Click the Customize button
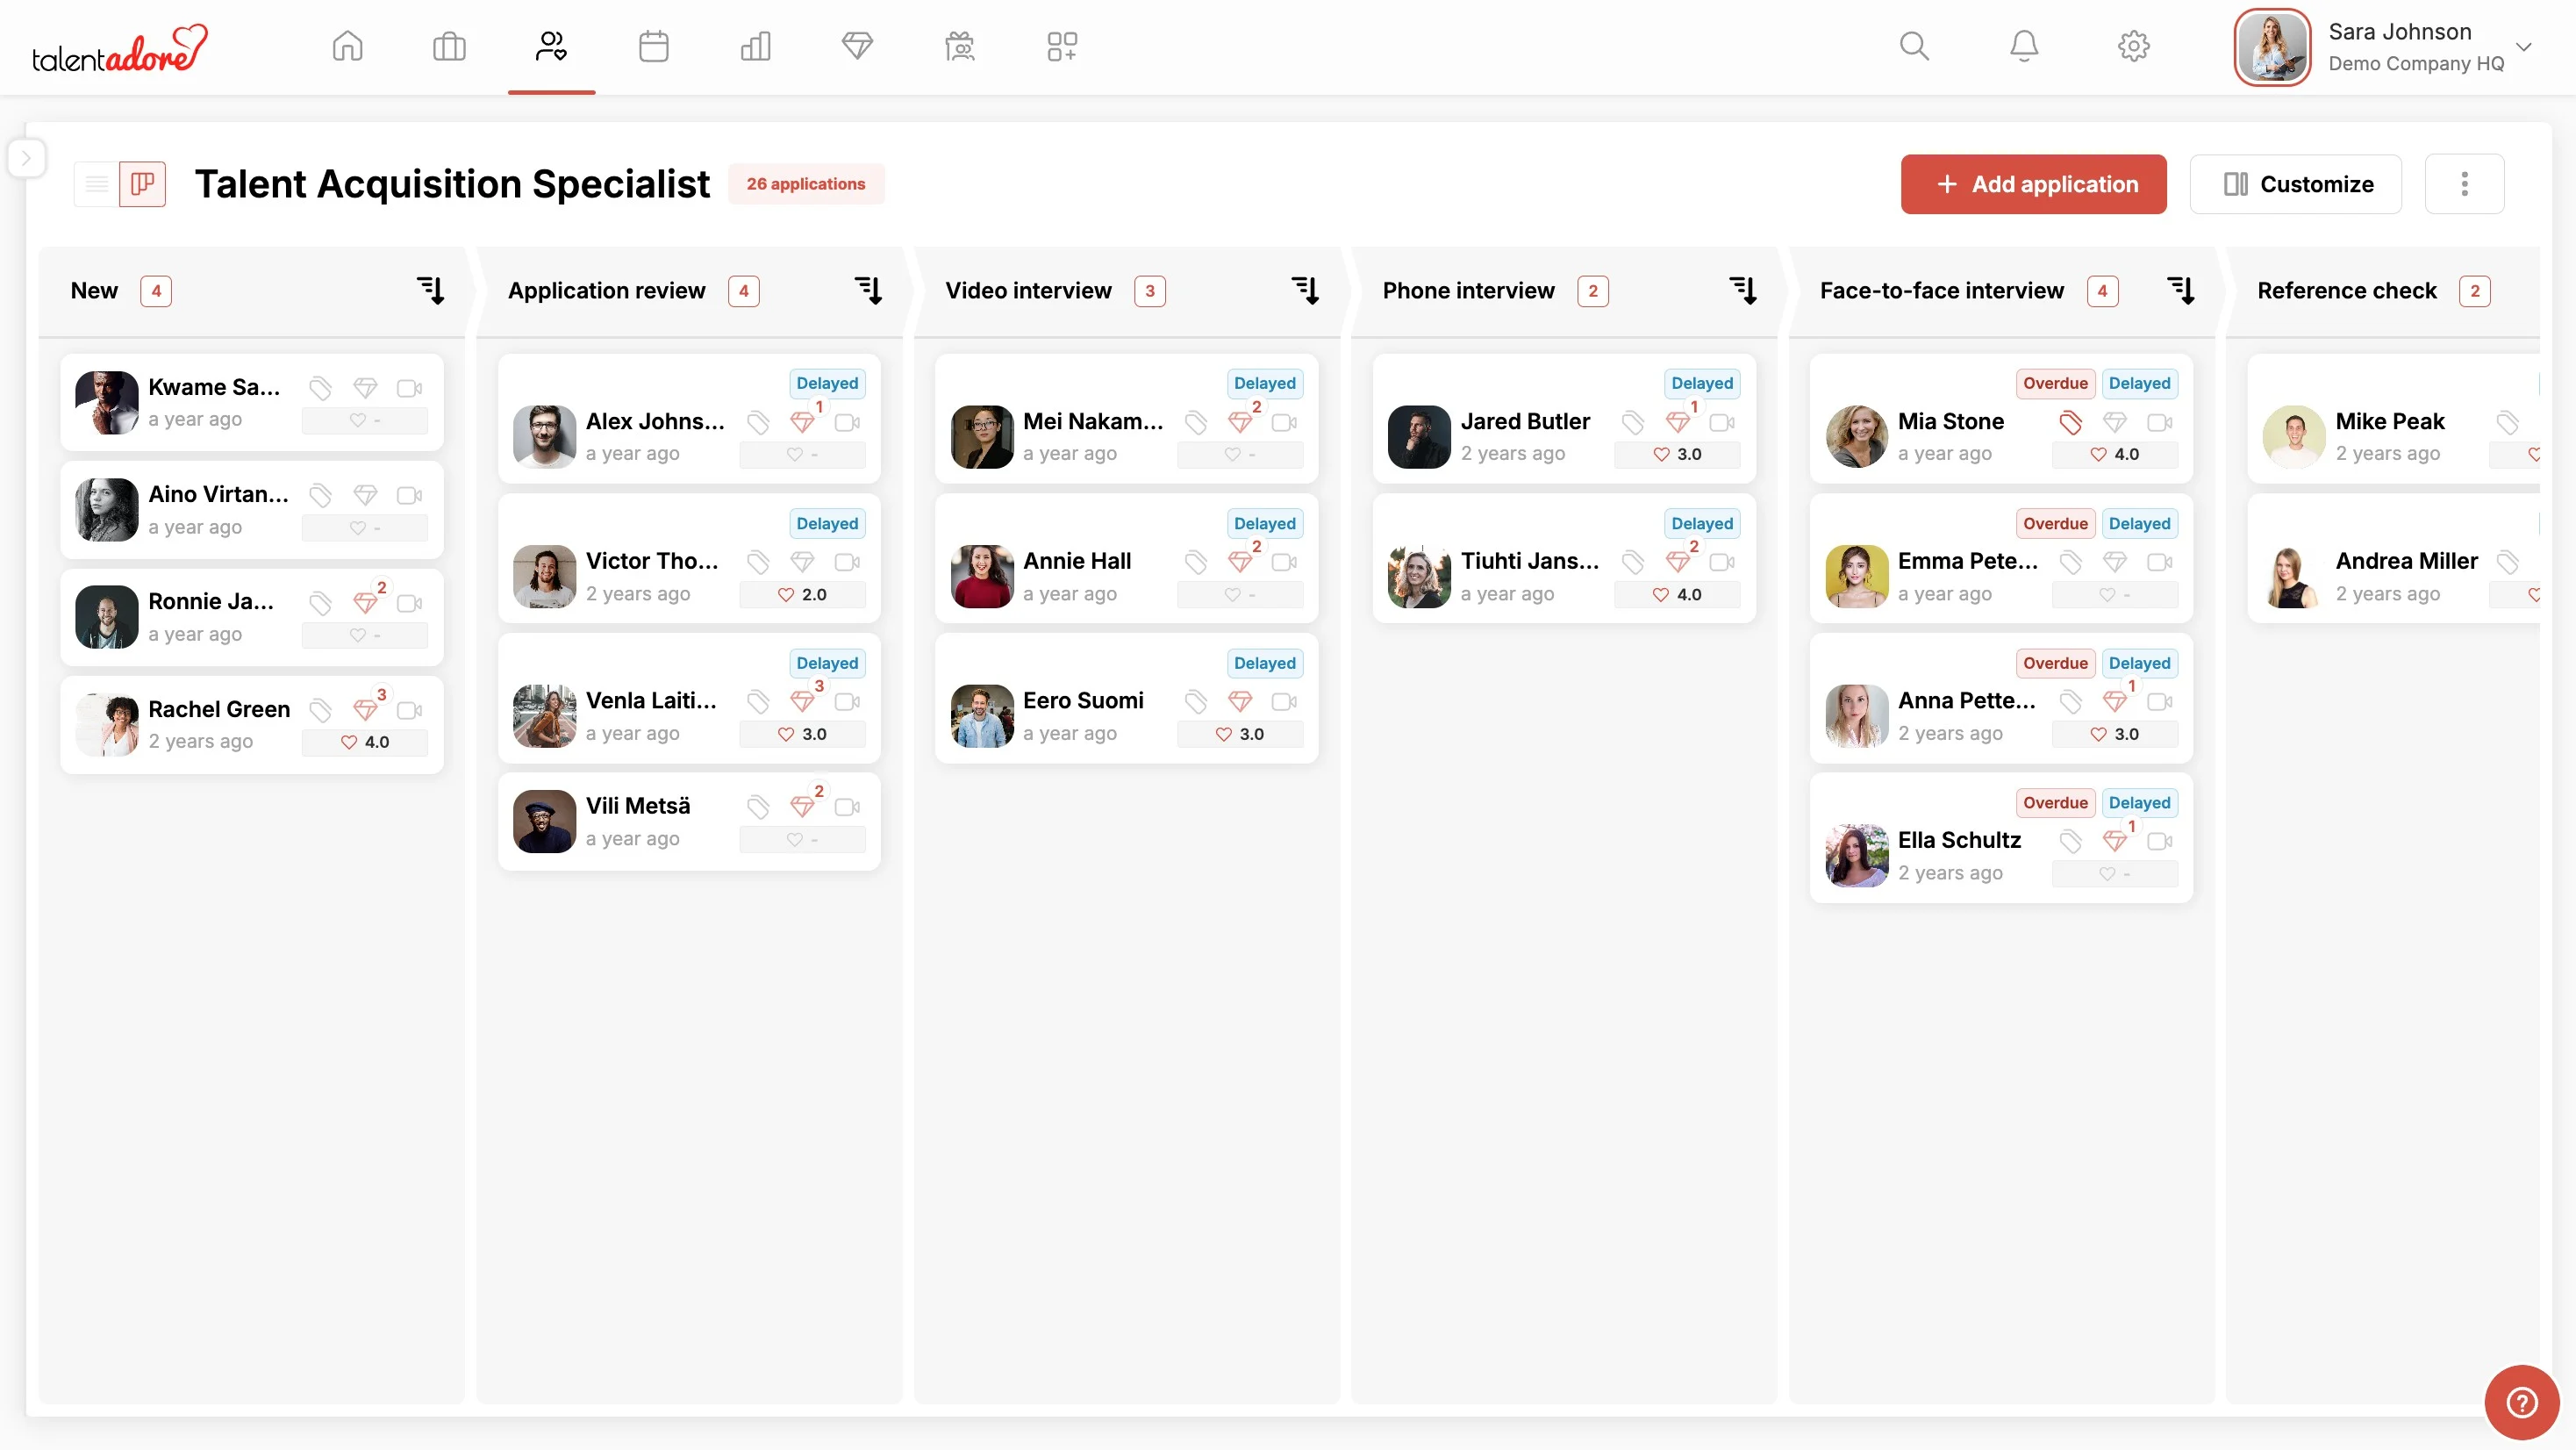The image size is (2576, 1450). [x=2295, y=184]
